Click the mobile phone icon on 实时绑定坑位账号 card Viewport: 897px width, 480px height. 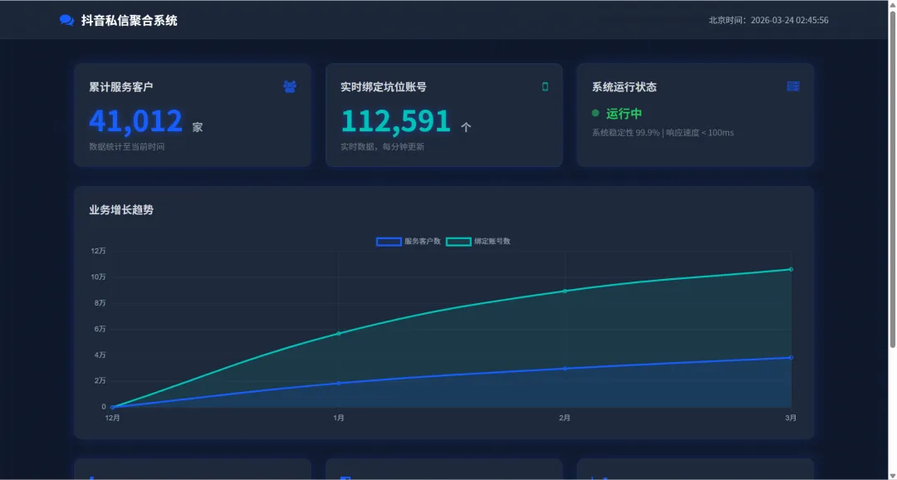tap(545, 87)
